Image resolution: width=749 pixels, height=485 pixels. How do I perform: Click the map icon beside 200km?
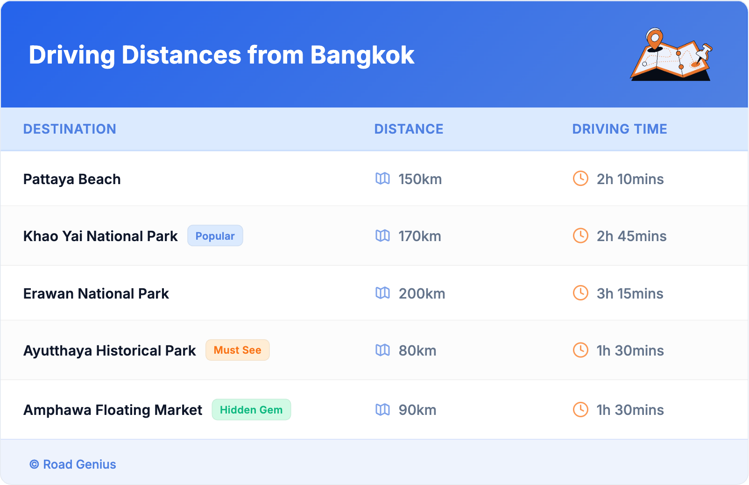(382, 293)
